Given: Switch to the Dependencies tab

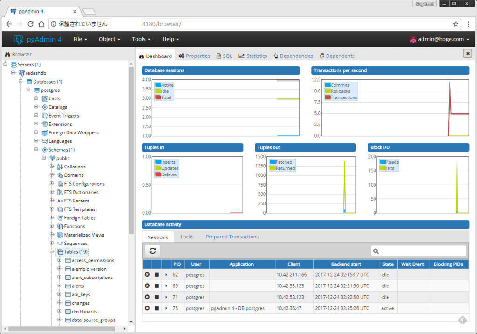Looking at the screenshot, I should (x=293, y=56).
